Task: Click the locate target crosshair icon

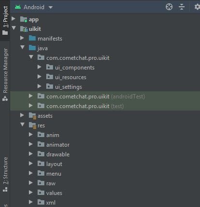Action: point(169,7)
